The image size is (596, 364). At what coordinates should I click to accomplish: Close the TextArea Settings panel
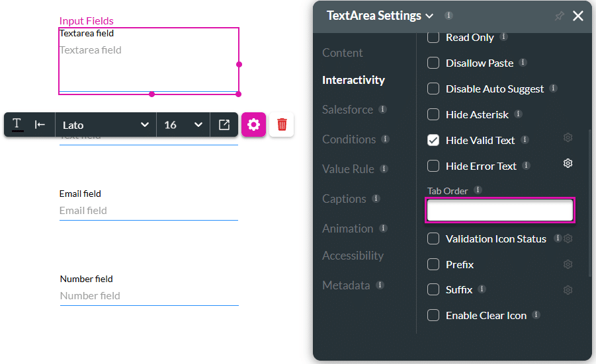[578, 16]
